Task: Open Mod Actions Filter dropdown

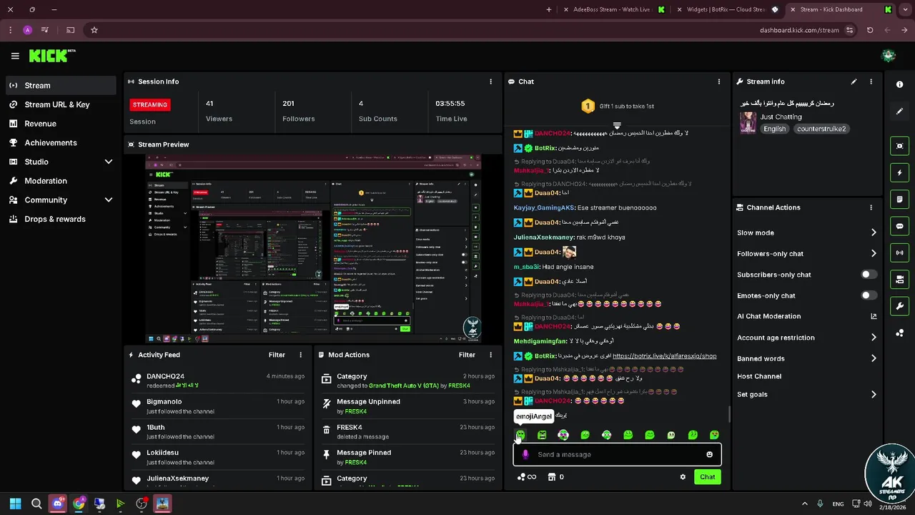Action: coord(467,355)
